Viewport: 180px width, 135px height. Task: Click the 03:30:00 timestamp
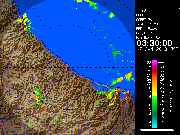point(154,43)
